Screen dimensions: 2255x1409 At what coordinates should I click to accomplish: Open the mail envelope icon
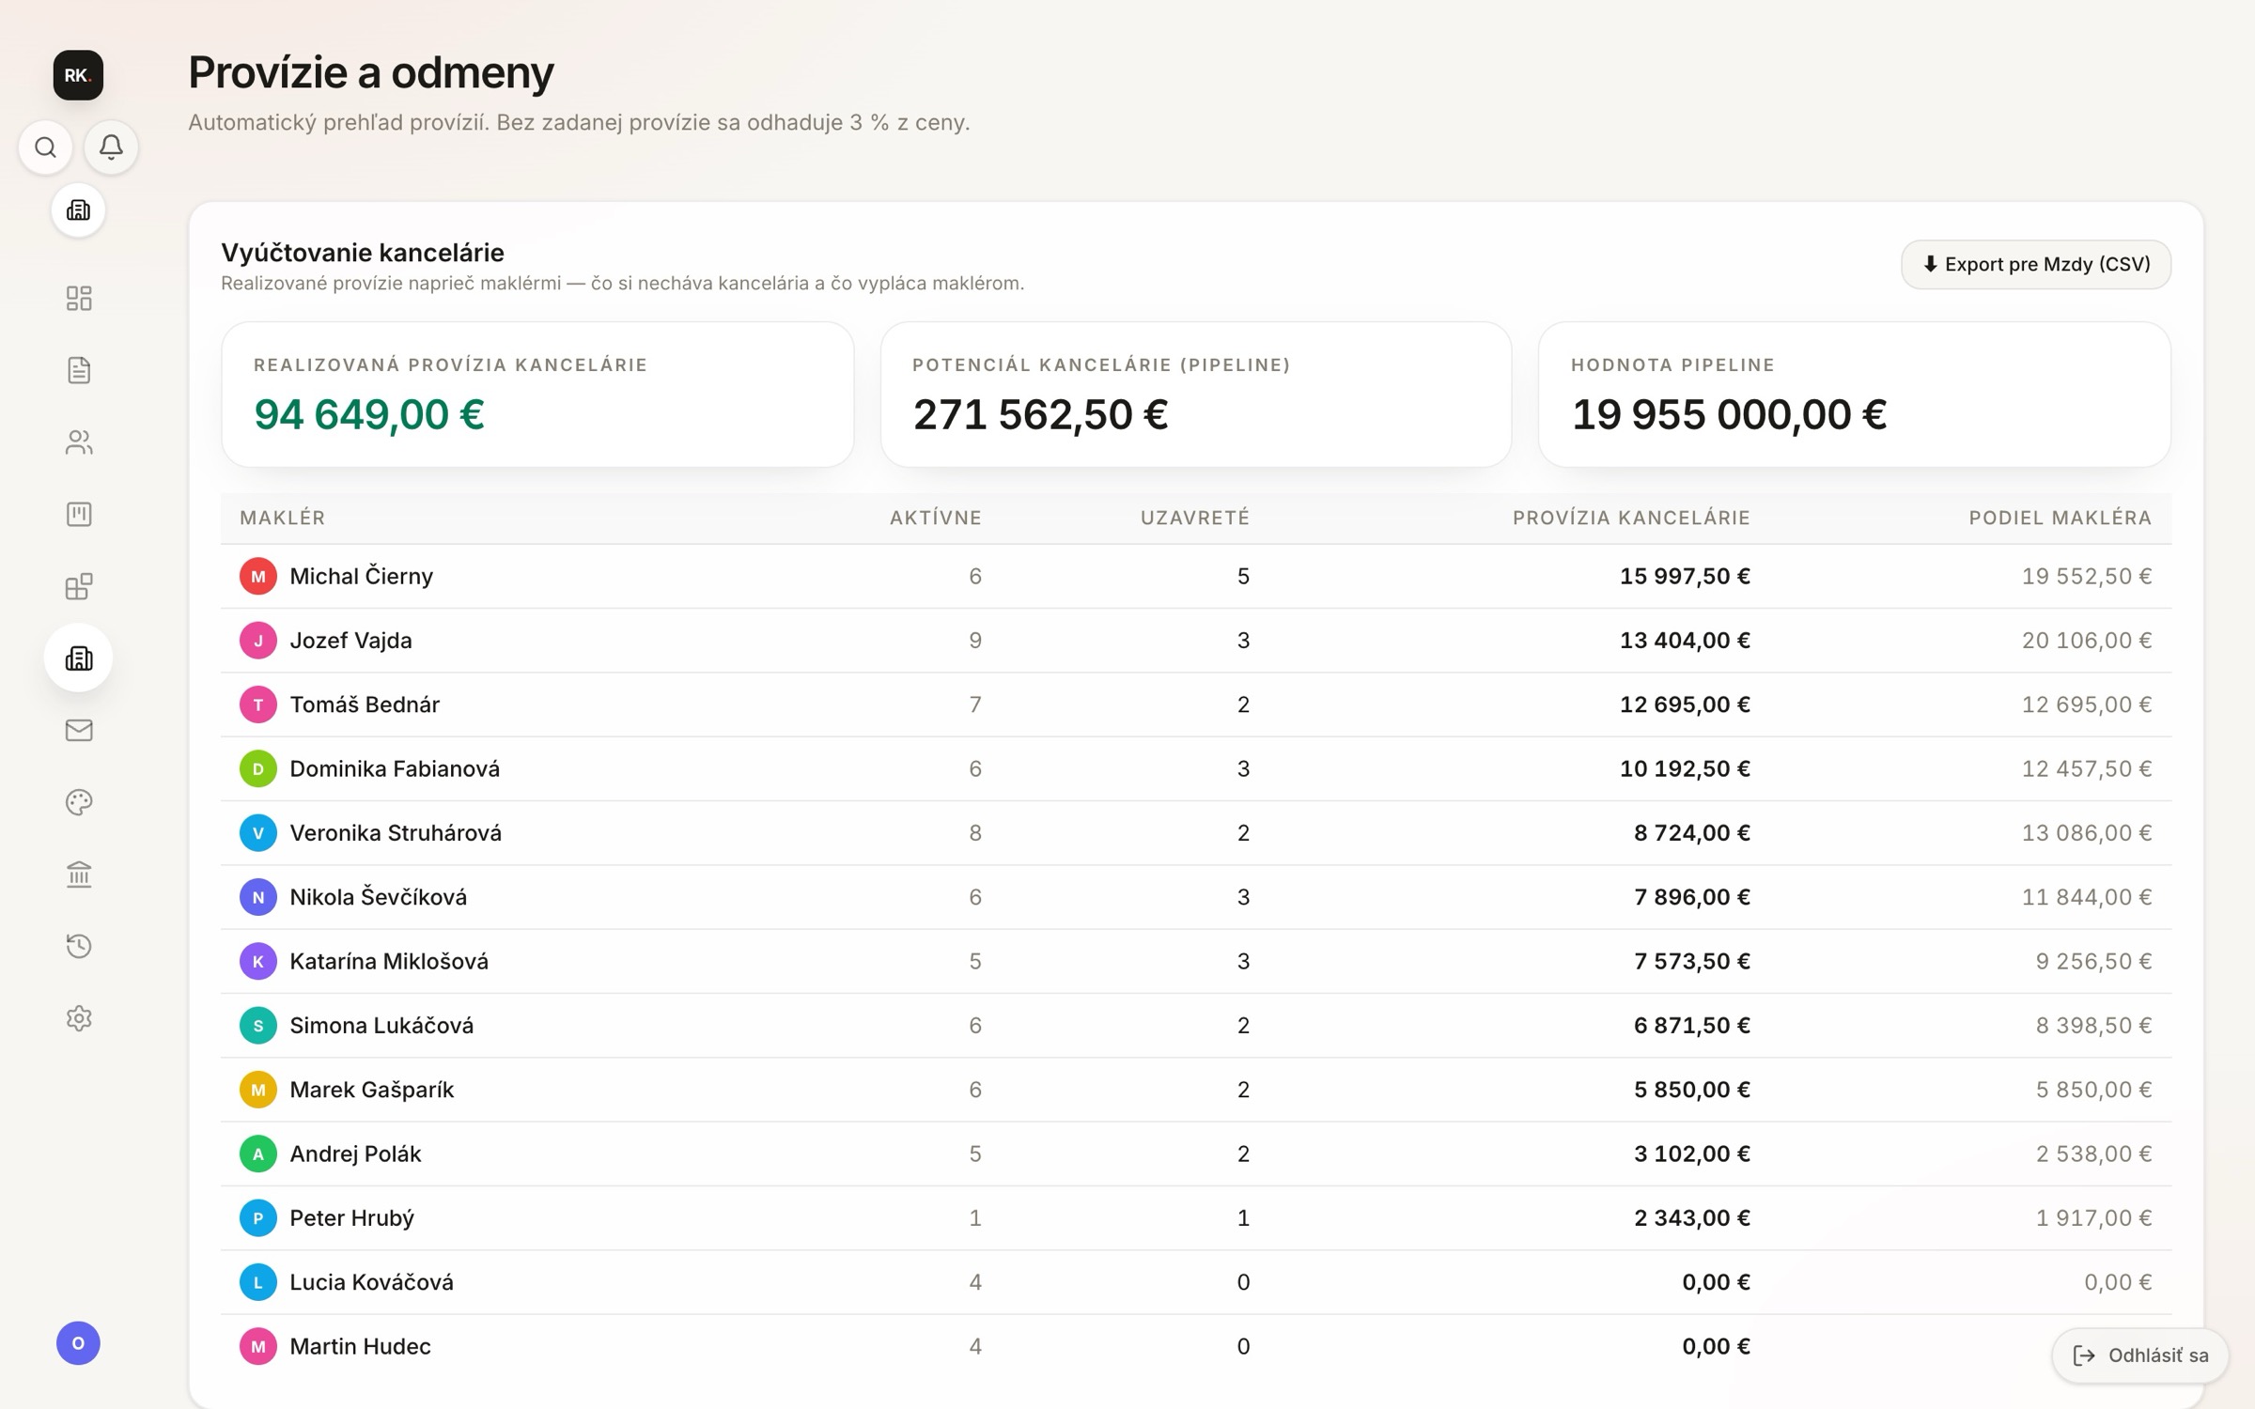[79, 730]
